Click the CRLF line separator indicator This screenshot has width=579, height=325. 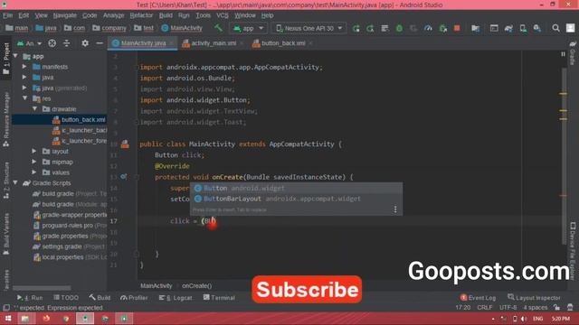(485, 308)
